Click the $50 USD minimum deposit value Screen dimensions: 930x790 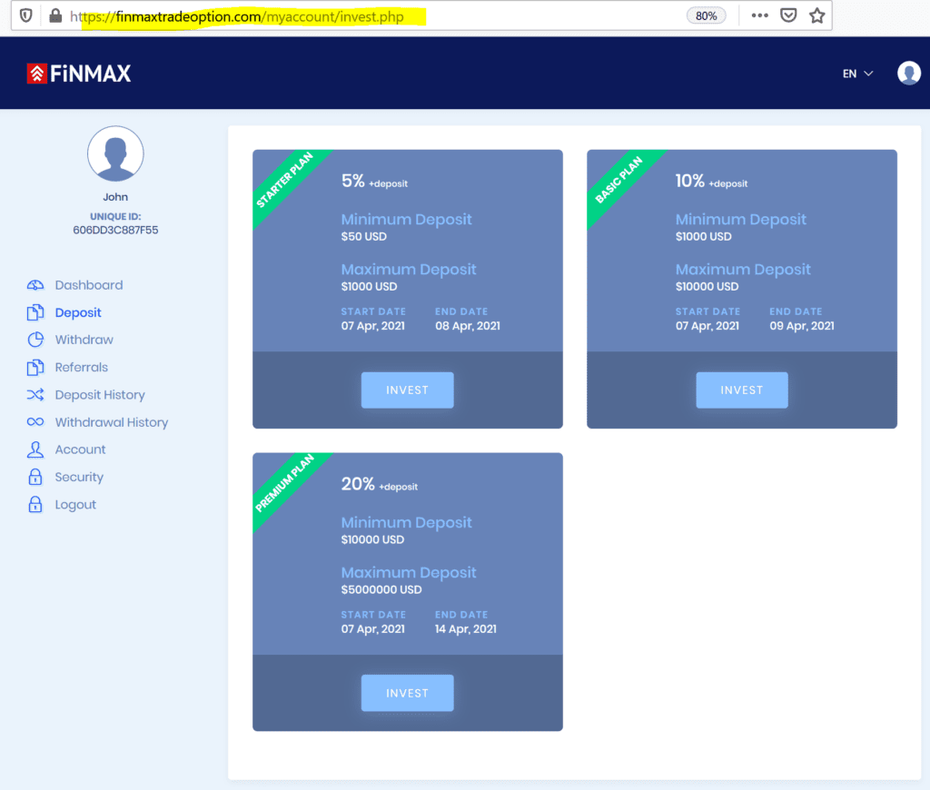point(364,237)
